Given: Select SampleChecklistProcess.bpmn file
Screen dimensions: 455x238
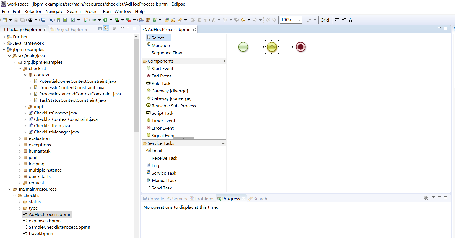Looking at the screenshot, I should coord(59,227).
